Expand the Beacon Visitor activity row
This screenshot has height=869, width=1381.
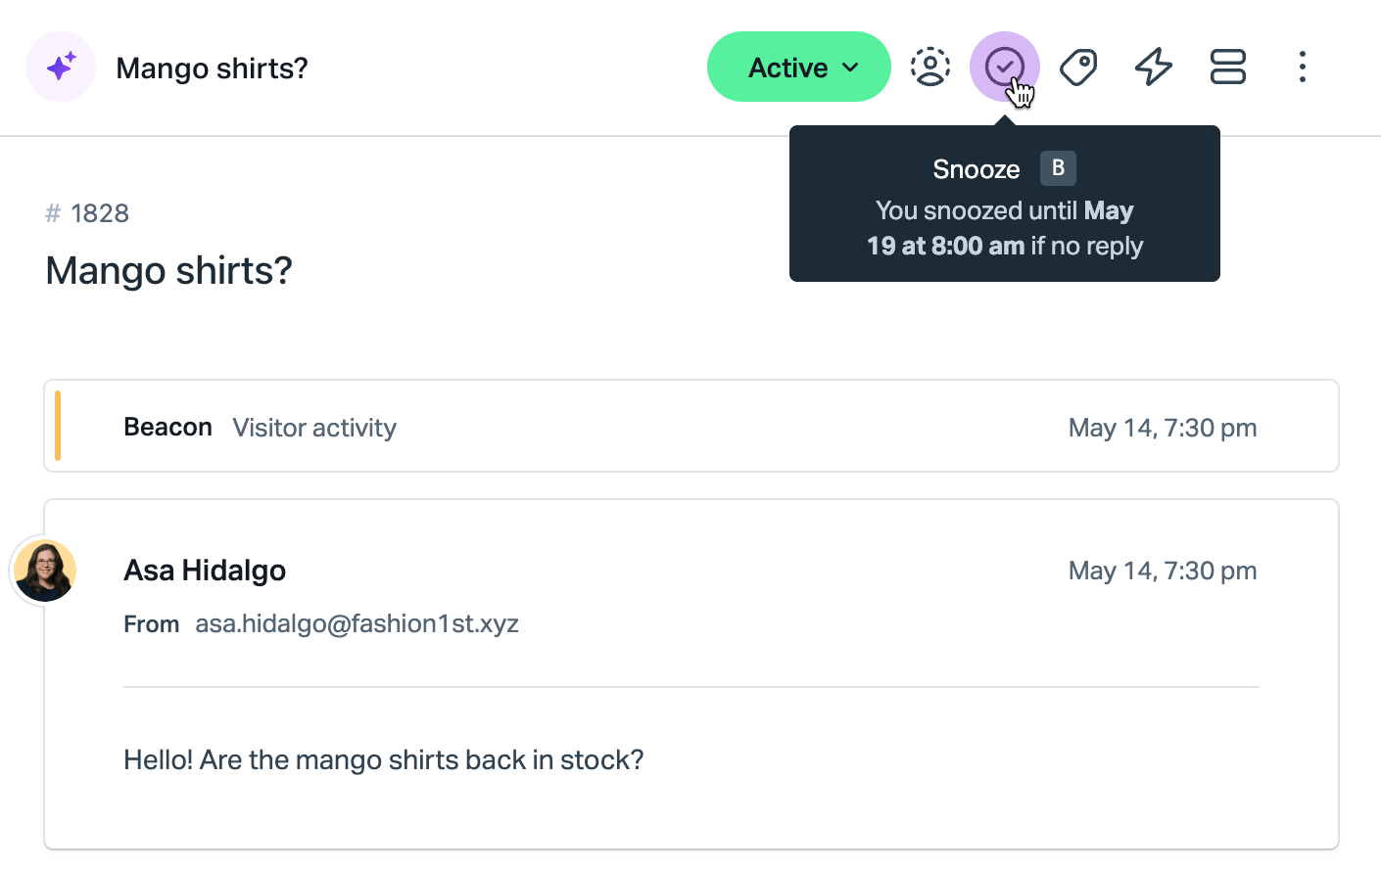point(690,427)
